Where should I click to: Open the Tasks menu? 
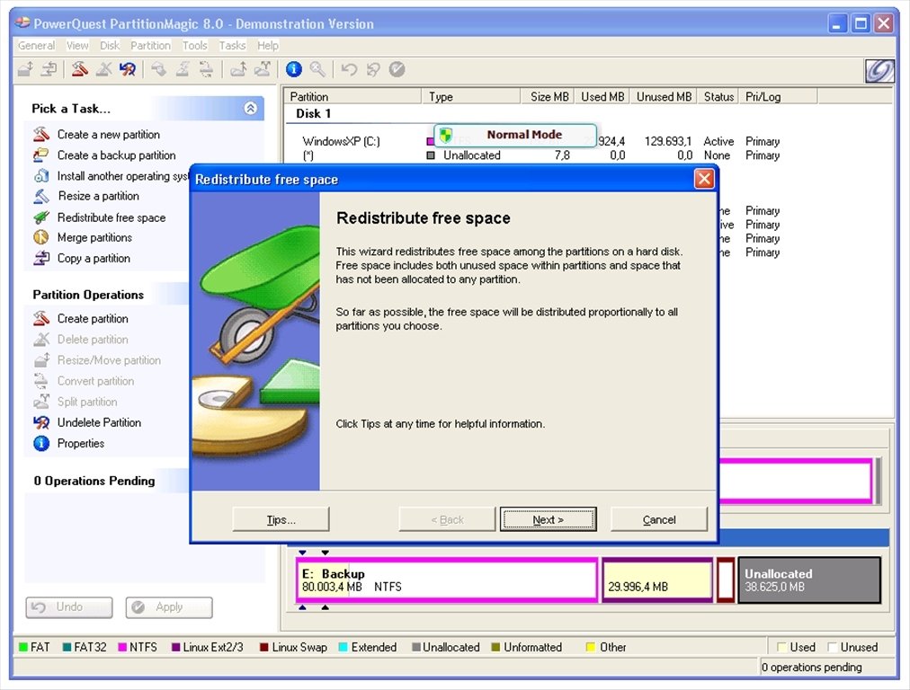click(x=232, y=45)
